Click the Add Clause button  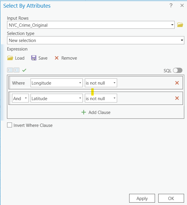coord(96,112)
